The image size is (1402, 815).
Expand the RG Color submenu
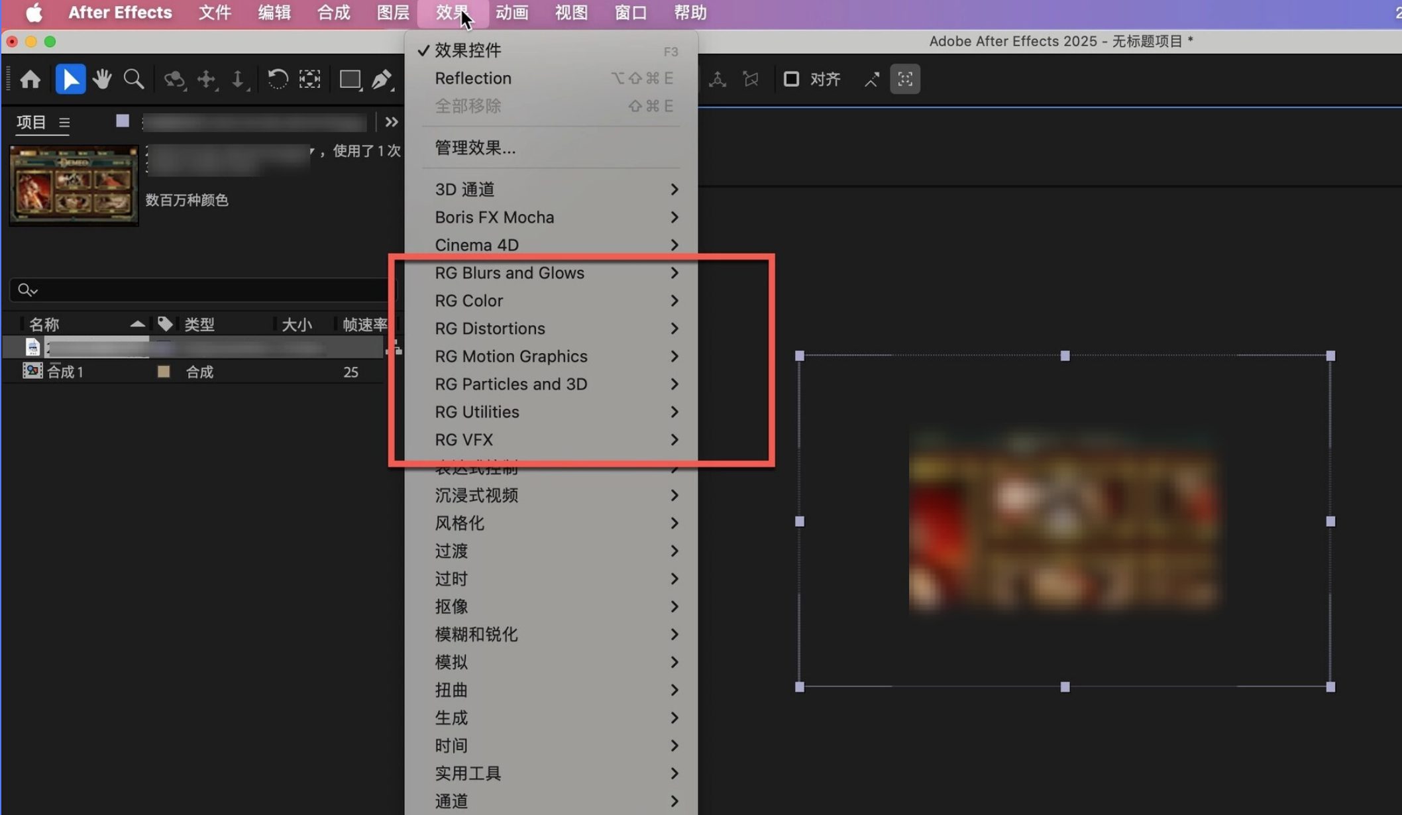[x=551, y=301]
